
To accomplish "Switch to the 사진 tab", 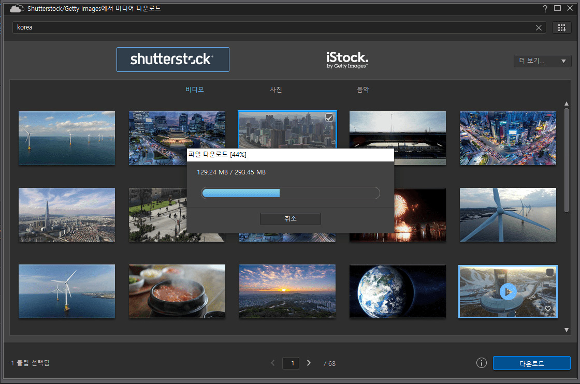I will [276, 90].
